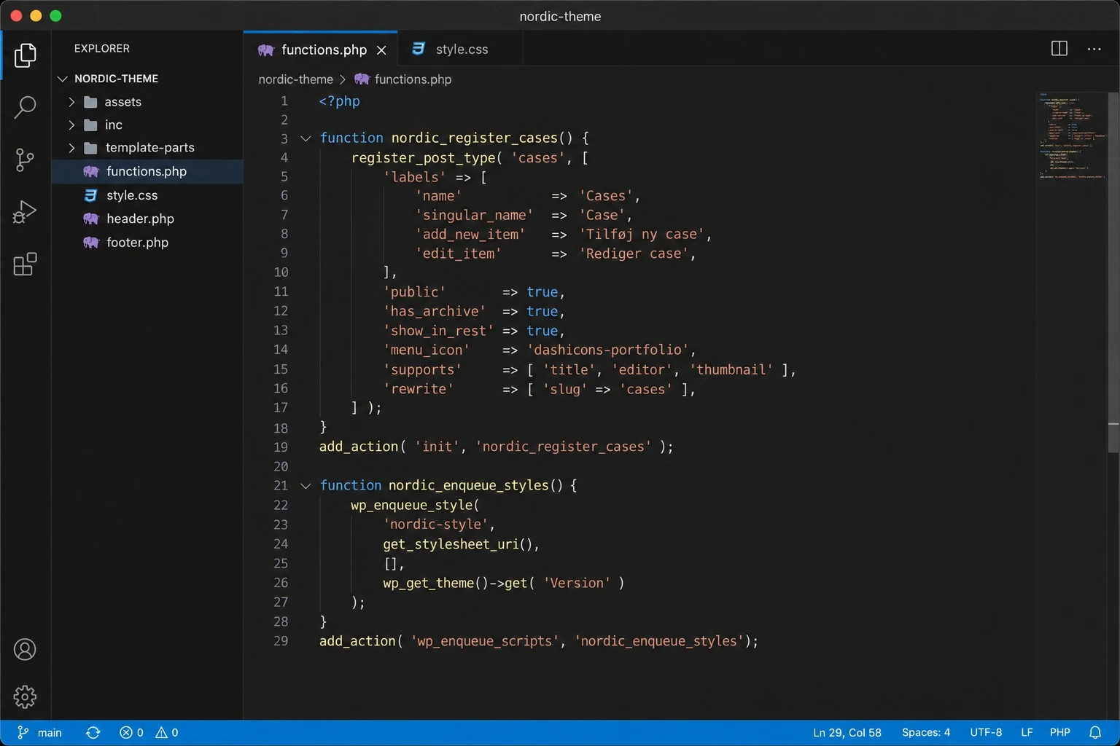Click line number 19 in the gutter

pos(281,447)
